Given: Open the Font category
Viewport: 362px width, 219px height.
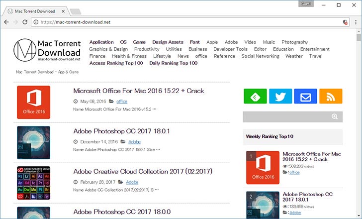Looking at the screenshot, I should tap(195, 42).
